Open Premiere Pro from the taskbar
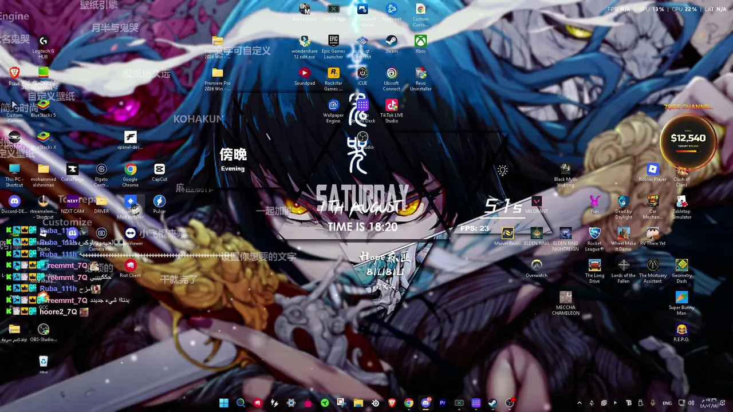This screenshot has height=412, width=733. tap(442, 403)
